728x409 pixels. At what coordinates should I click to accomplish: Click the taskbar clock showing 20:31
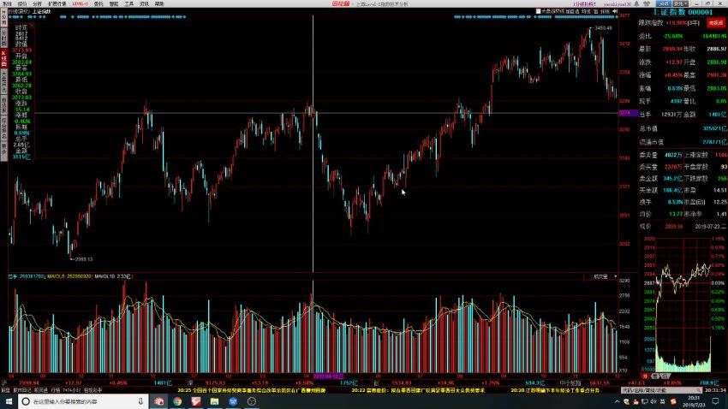tap(694, 401)
